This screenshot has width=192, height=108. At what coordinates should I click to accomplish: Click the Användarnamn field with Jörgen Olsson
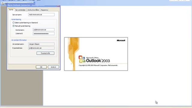[x=41, y=44]
